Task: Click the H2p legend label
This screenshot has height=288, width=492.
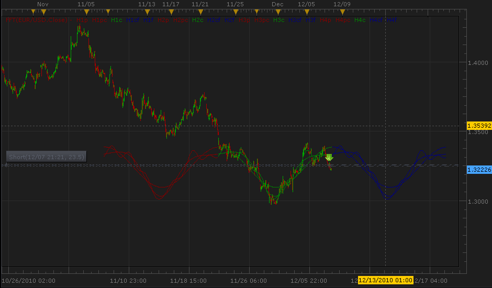Action: point(163,20)
